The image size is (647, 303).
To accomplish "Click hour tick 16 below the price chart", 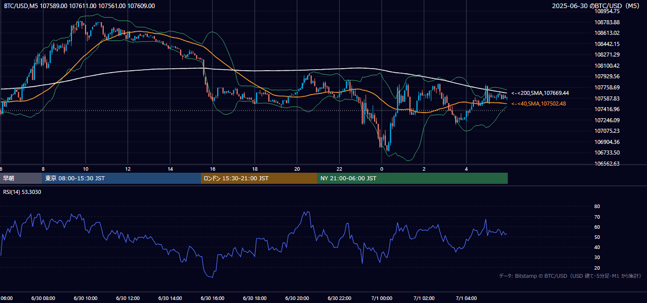I will [213, 169].
